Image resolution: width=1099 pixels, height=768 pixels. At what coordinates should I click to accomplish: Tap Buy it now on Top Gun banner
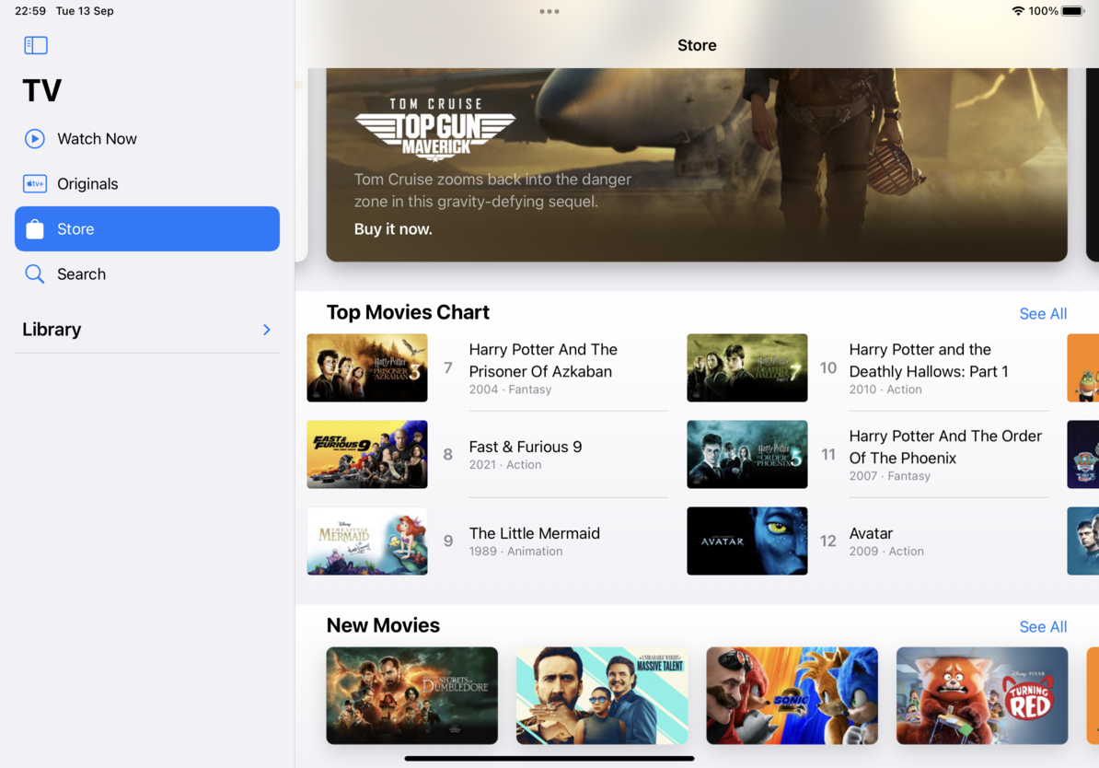click(x=393, y=229)
